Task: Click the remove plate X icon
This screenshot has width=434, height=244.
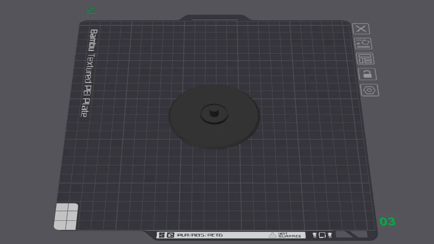Action: coord(361,29)
